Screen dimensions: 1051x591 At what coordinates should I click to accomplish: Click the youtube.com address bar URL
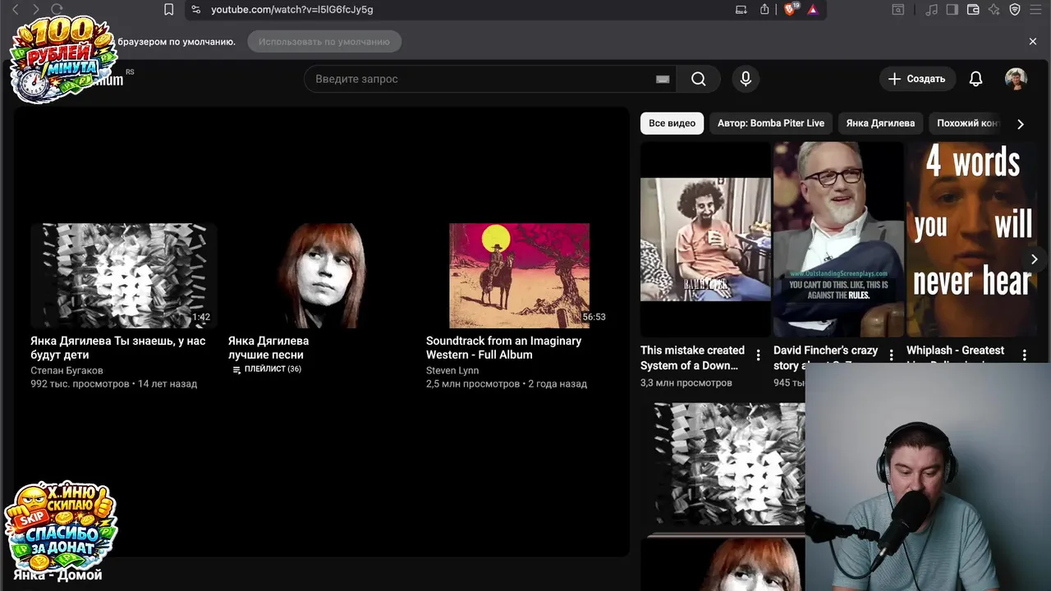point(291,10)
